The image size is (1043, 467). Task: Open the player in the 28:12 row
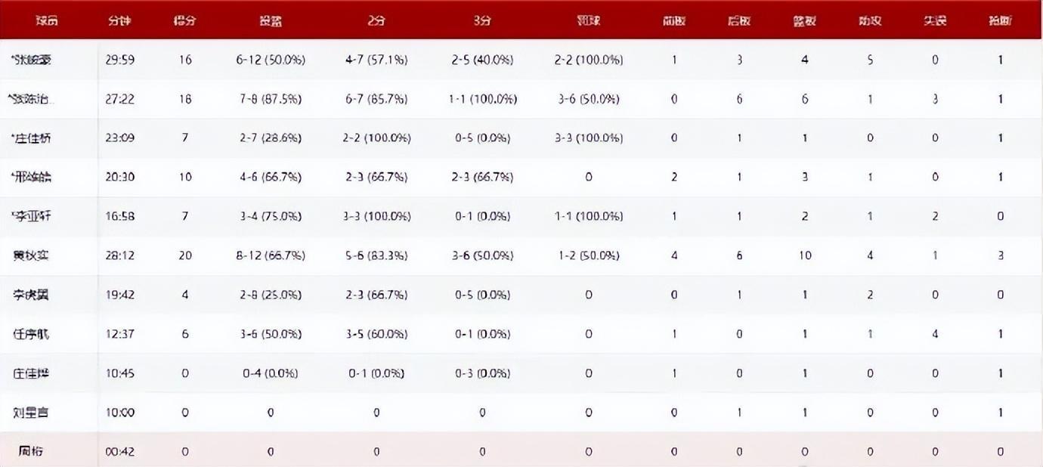[32, 255]
